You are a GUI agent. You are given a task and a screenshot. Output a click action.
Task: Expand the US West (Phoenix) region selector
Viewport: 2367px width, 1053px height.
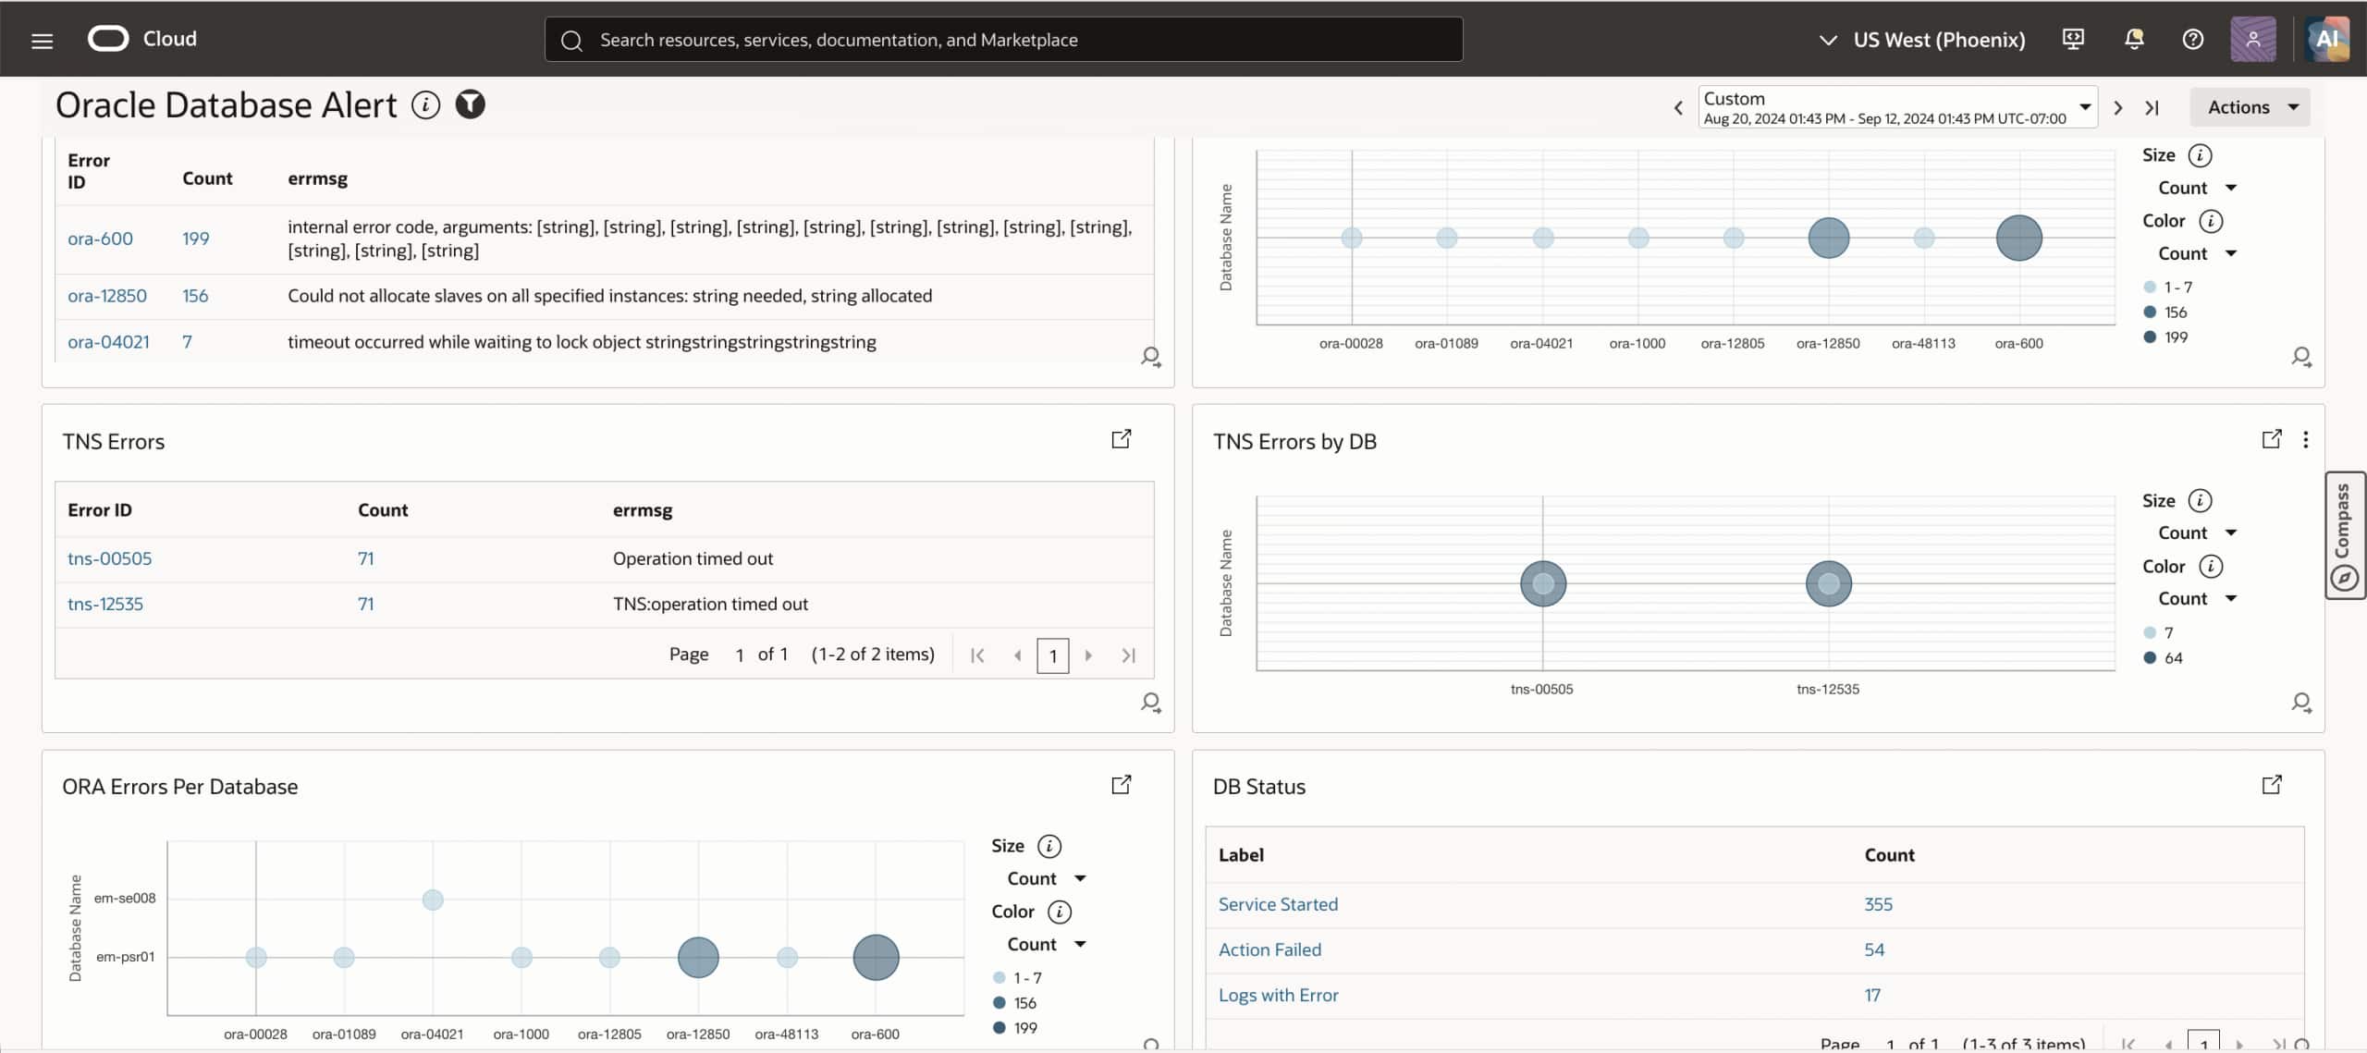(x=1921, y=40)
